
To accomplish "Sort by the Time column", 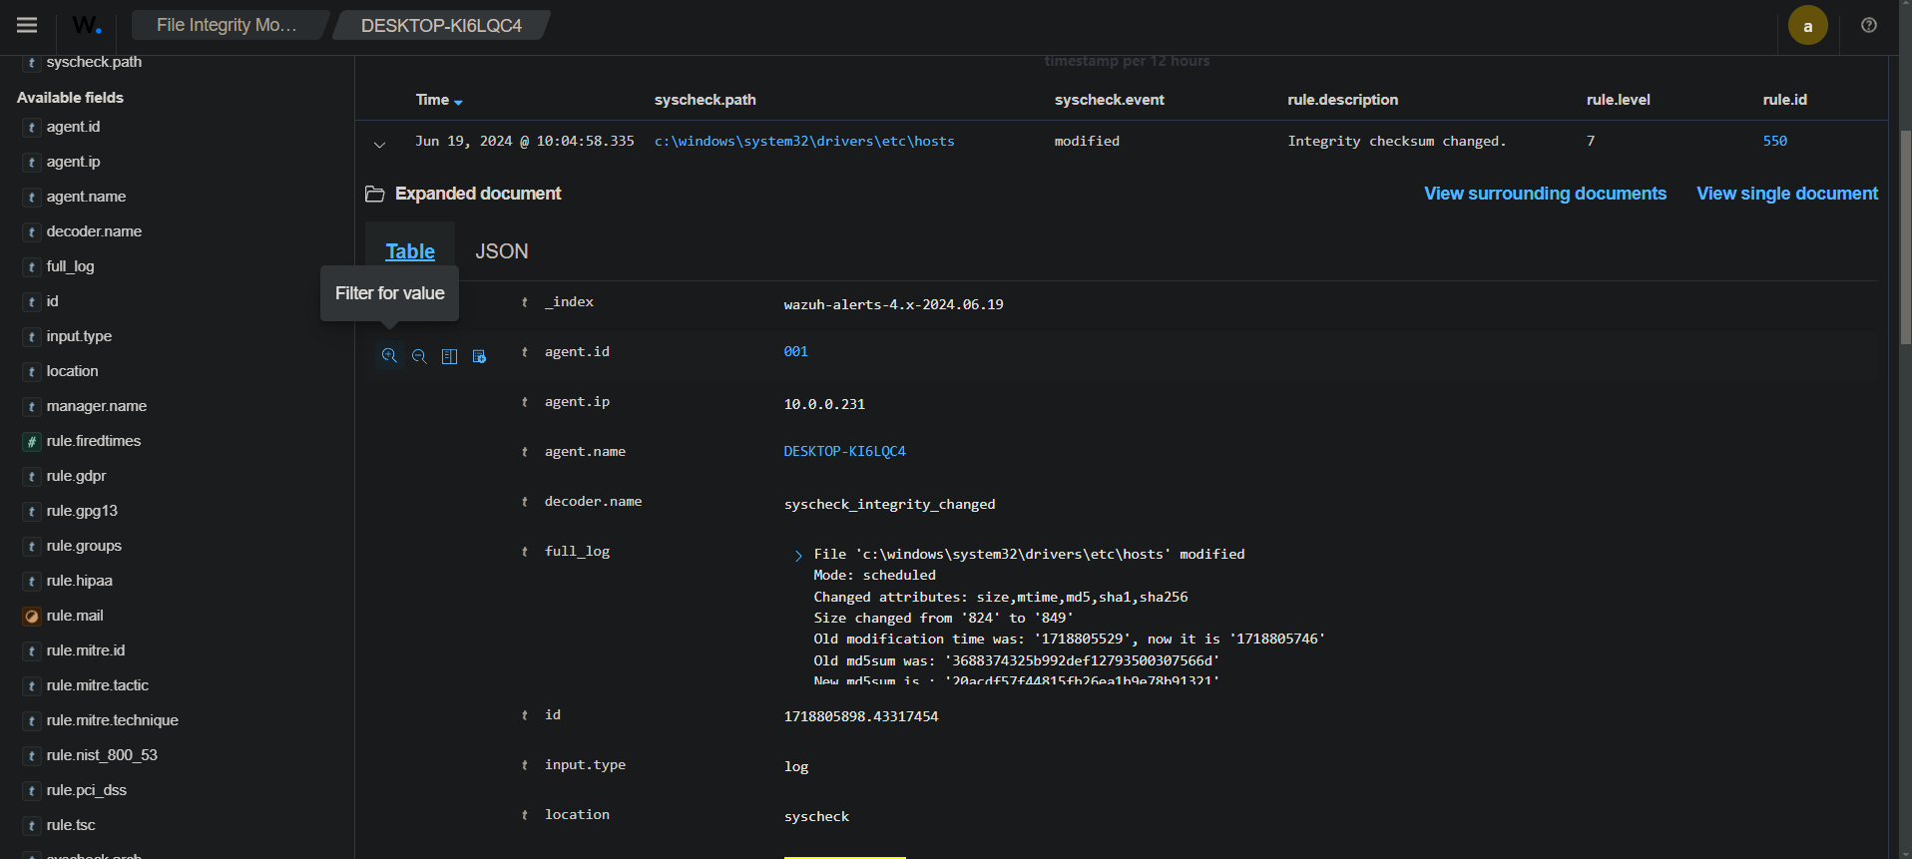I will coord(439,100).
